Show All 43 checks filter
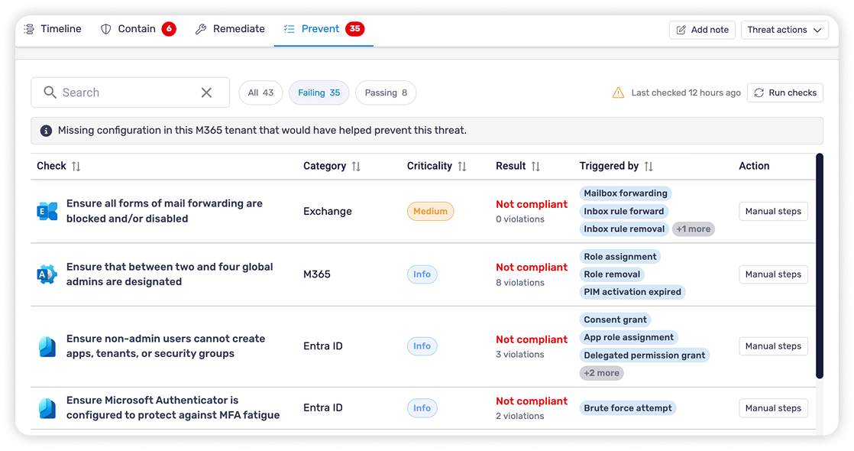The width and height of the screenshot is (854, 451). coord(260,92)
